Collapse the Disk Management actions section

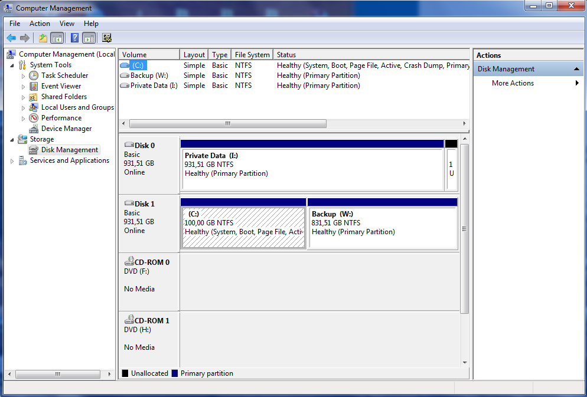(576, 69)
